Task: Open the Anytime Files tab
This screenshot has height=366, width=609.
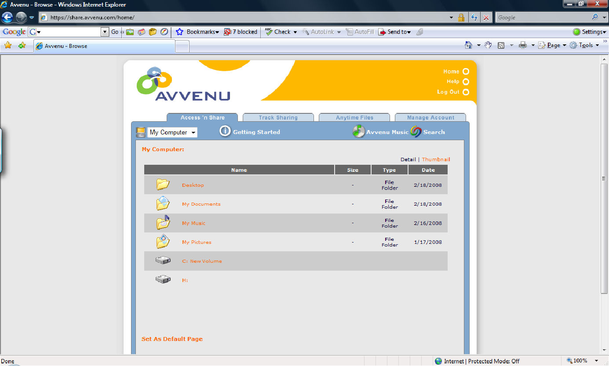Action: tap(354, 117)
